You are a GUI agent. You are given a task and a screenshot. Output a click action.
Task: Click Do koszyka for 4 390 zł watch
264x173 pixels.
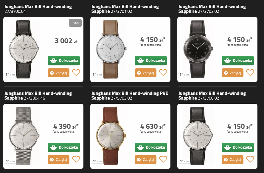coord(64,147)
